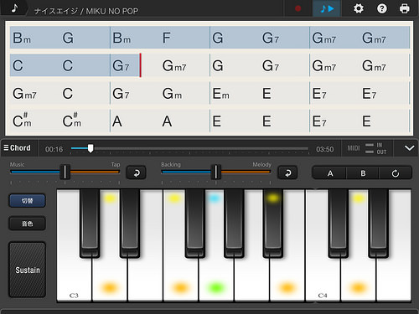Toggle the blue 切替 switch button
Viewport: 419px width, 314px height.
[28, 201]
